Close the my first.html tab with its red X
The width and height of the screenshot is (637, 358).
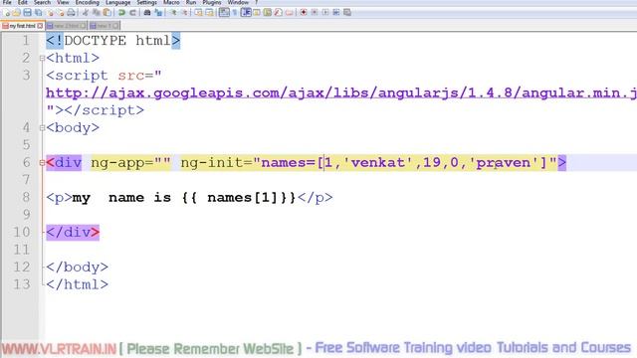(40, 26)
